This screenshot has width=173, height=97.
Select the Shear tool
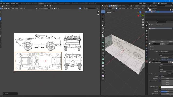(x=103, y=75)
